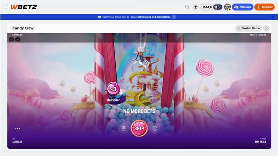Click the EUR 16.53 game balance
This screenshot has width=278, height=156.
coord(260,142)
